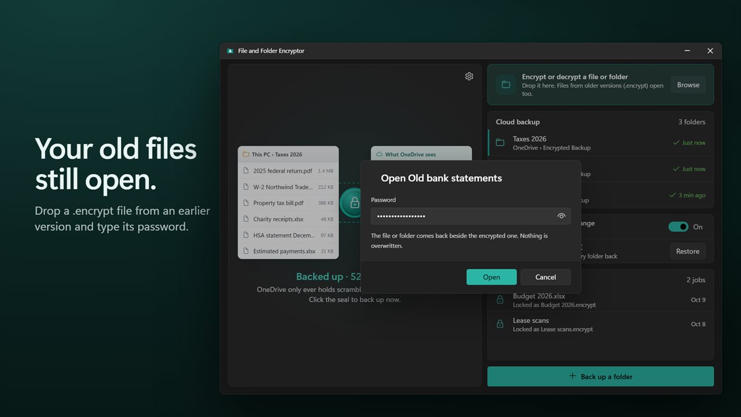Click the 2 jobs count
The height and width of the screenshot is (417, 741).
pyautogui.click(x=696, y=280)
